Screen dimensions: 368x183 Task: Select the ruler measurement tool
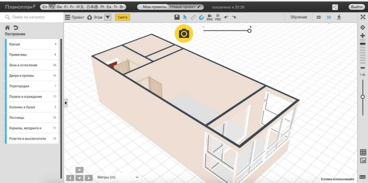tap(193, 17)
